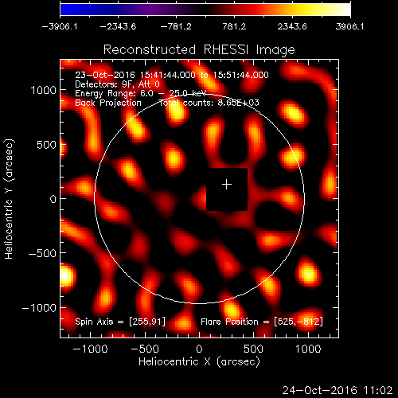Click the Y-axis tick label '0'
This screenshot has height=398, width=398.
[53, 199]
